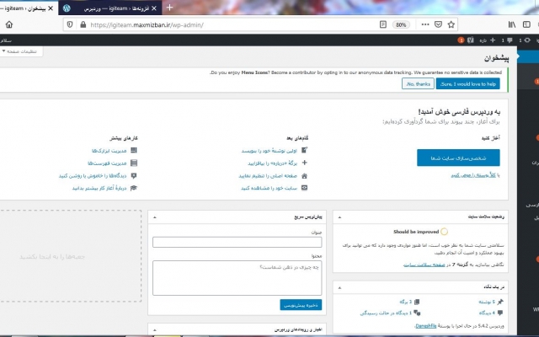Click the 3 برگه pages count link

coord(406,302)
